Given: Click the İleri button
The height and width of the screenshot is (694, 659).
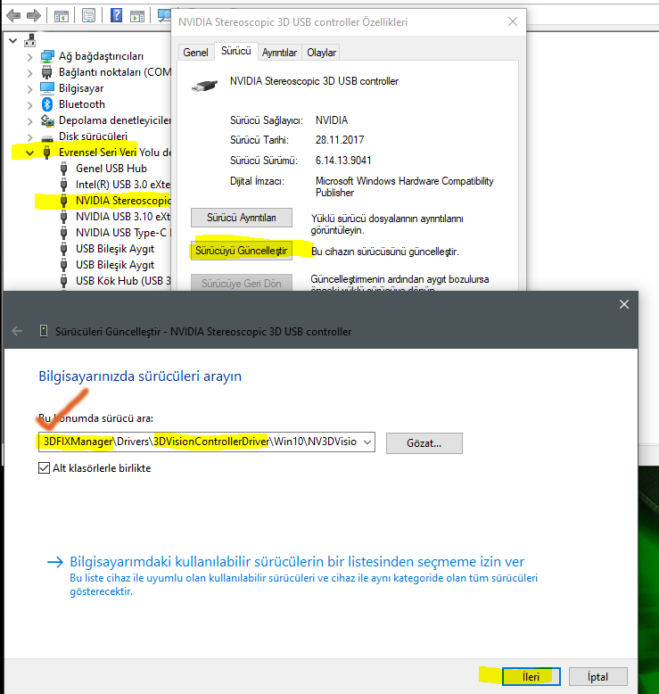Looking at the screenshot, I should (x=531, y=677).
